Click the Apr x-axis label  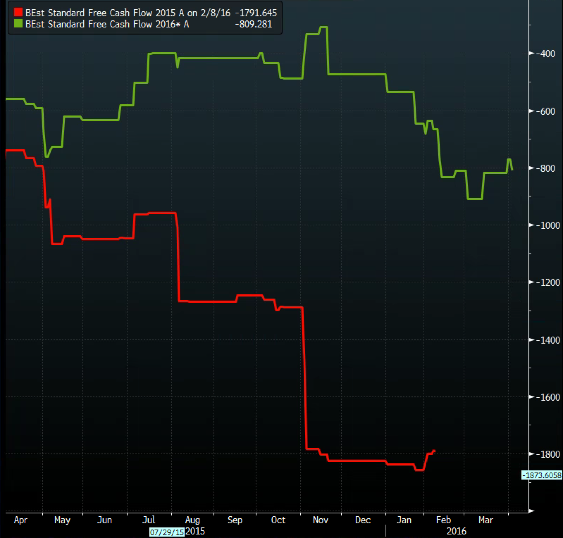point(20,520)
